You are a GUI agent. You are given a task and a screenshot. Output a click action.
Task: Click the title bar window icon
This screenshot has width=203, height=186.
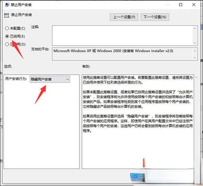tap(7, 5)
